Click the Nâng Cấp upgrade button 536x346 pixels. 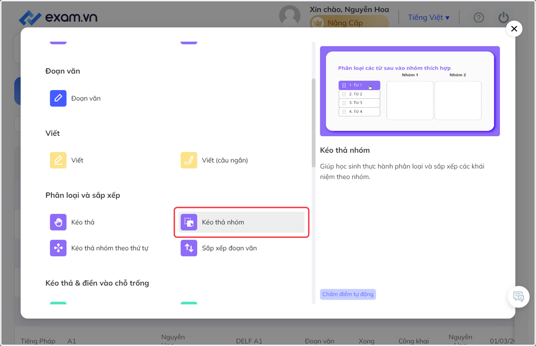[x=349, y=22]
